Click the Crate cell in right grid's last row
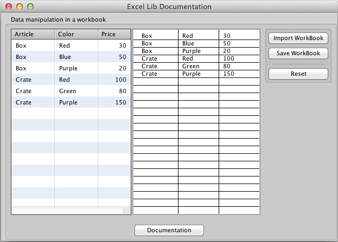 (155, 74)
